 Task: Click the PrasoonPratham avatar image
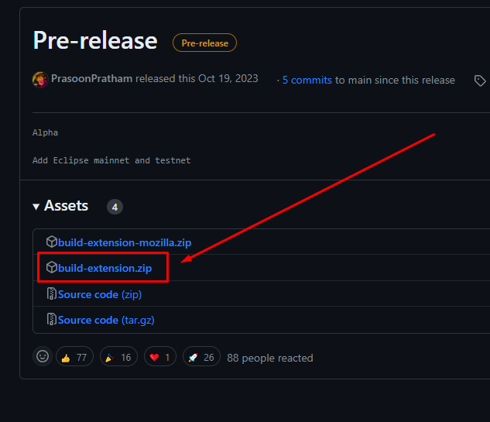[40, 80]
